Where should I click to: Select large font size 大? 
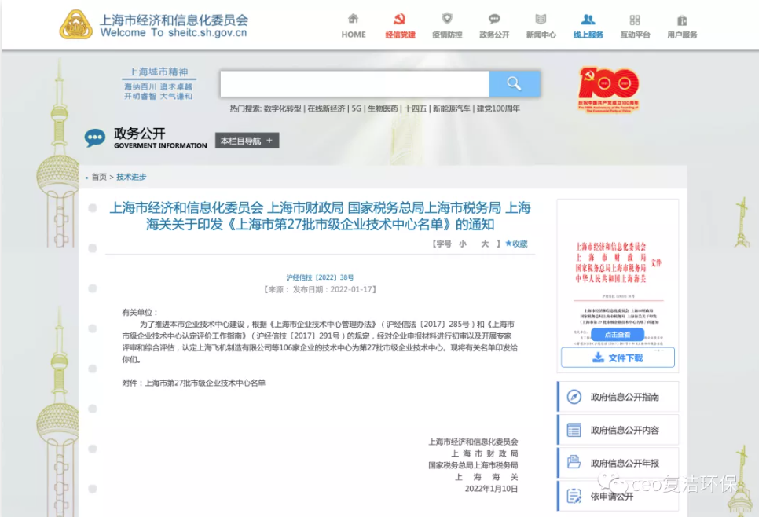[x=485, y=244]
